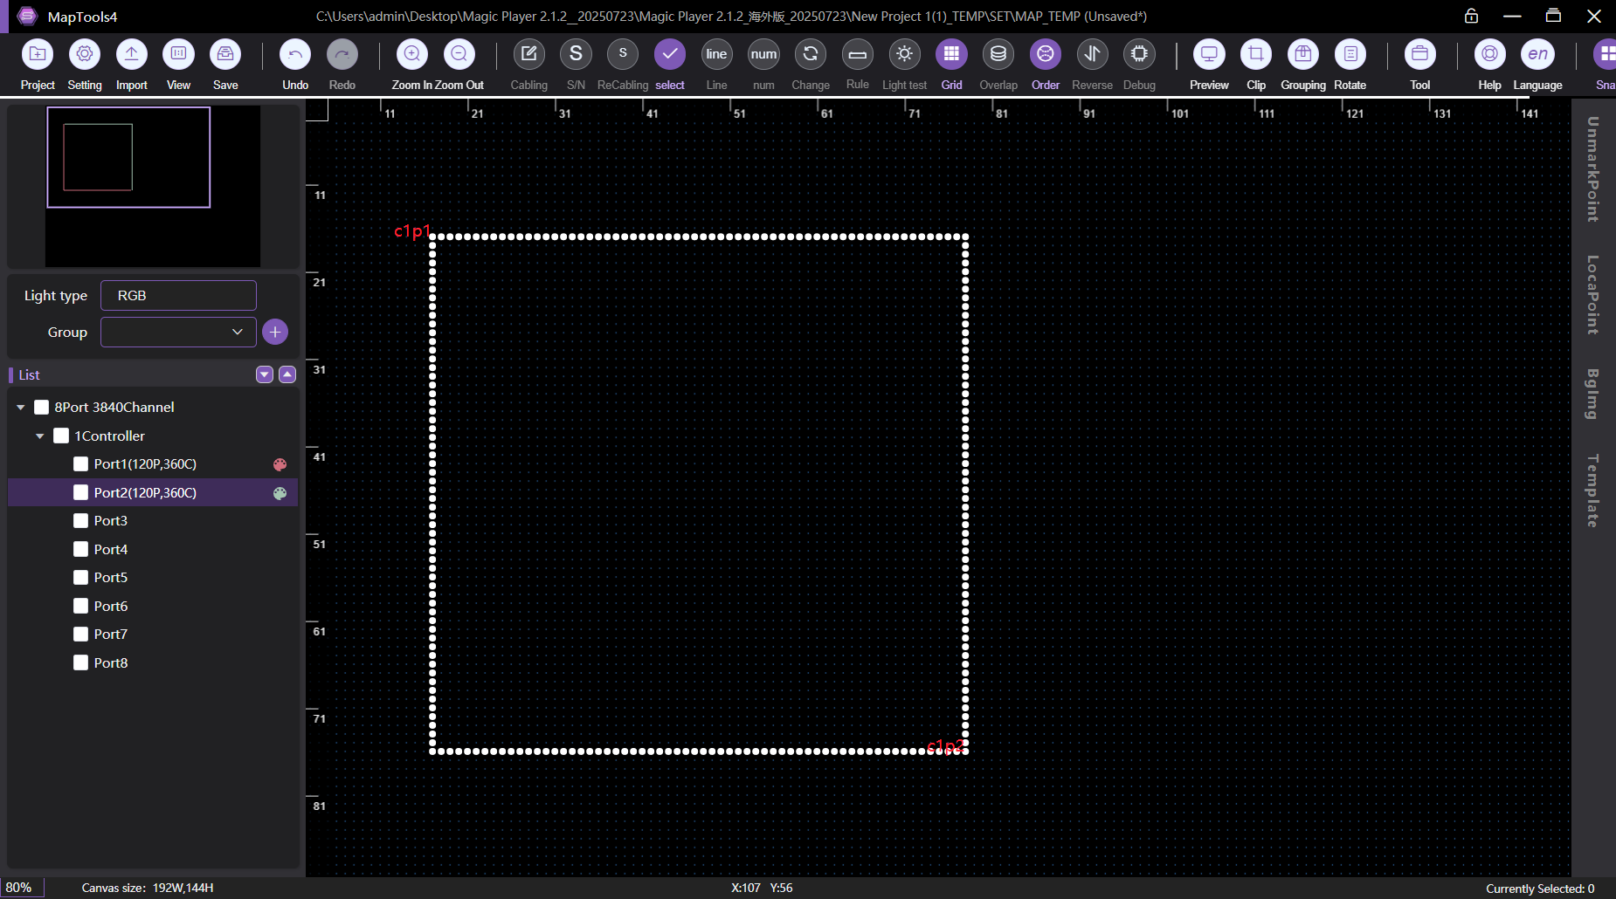
Task: Toggle the Grid display
Action: [x=951, y=54]
